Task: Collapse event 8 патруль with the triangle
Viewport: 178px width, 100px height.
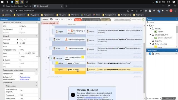Action: 49,58
